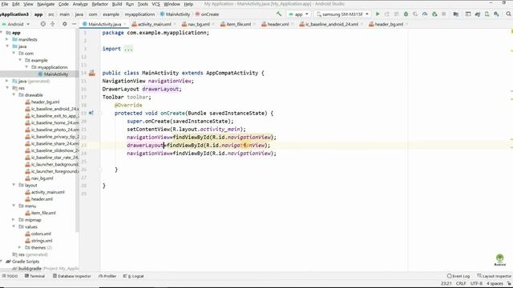Open the Build menu
Screen dimensions: 513x288
[x=117, y=4]
